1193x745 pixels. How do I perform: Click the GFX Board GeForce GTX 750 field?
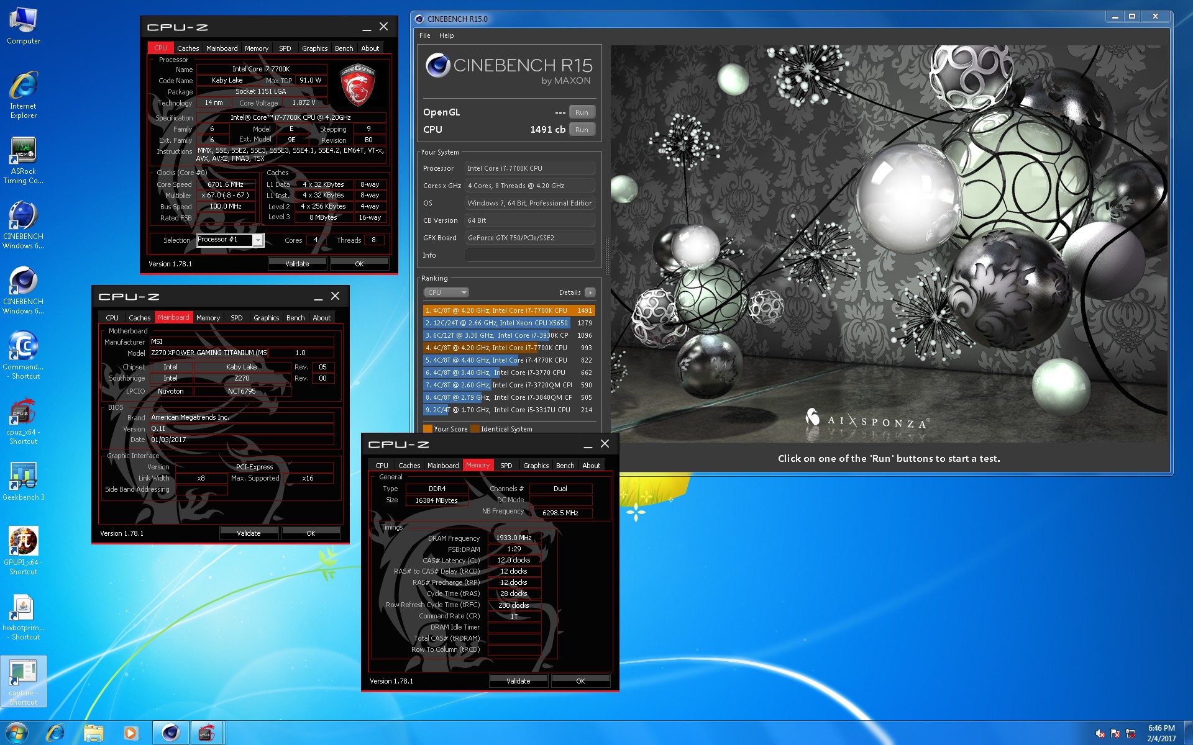(x=529, y=238)
